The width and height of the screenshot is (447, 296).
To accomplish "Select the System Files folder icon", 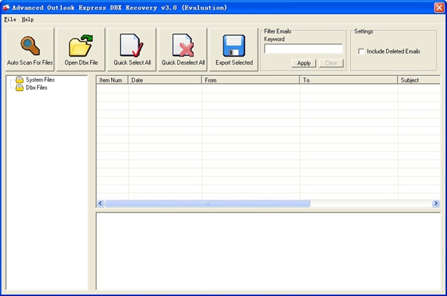I will click(x=19, y=80).
